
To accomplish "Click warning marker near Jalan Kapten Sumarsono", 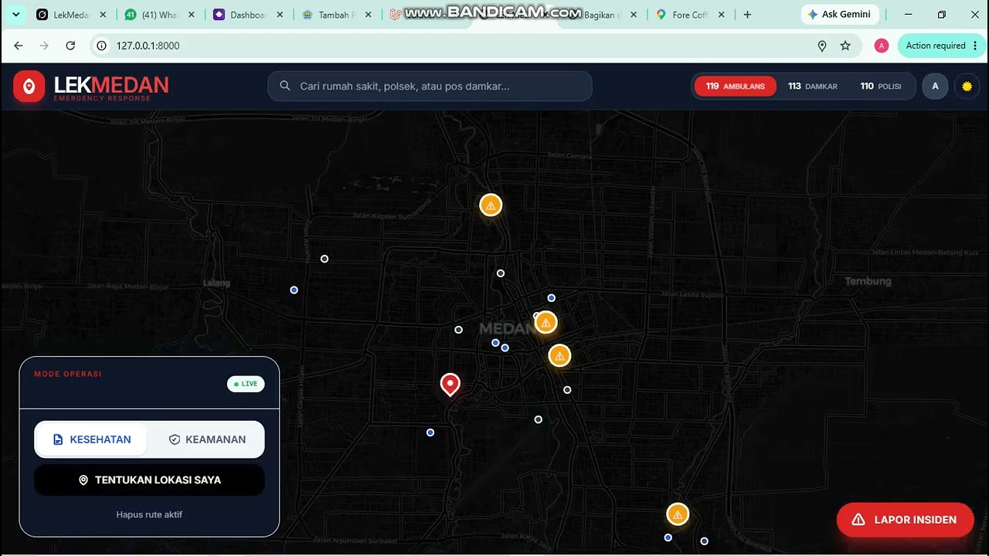I will coord(491,205).
